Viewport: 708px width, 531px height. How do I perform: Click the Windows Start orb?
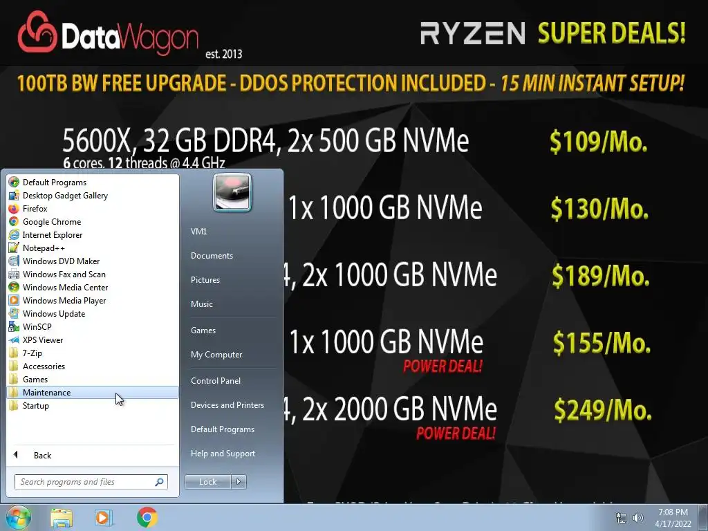coord(18,517)
